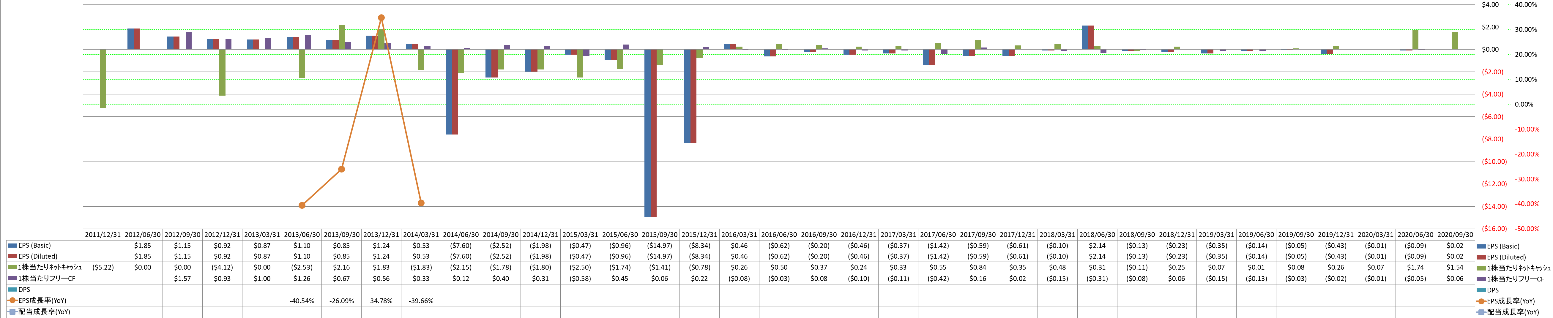Click the orange line marker above 2014/03/31
The width and height of the screenshot is (1553, 318).
coord(421,203)
